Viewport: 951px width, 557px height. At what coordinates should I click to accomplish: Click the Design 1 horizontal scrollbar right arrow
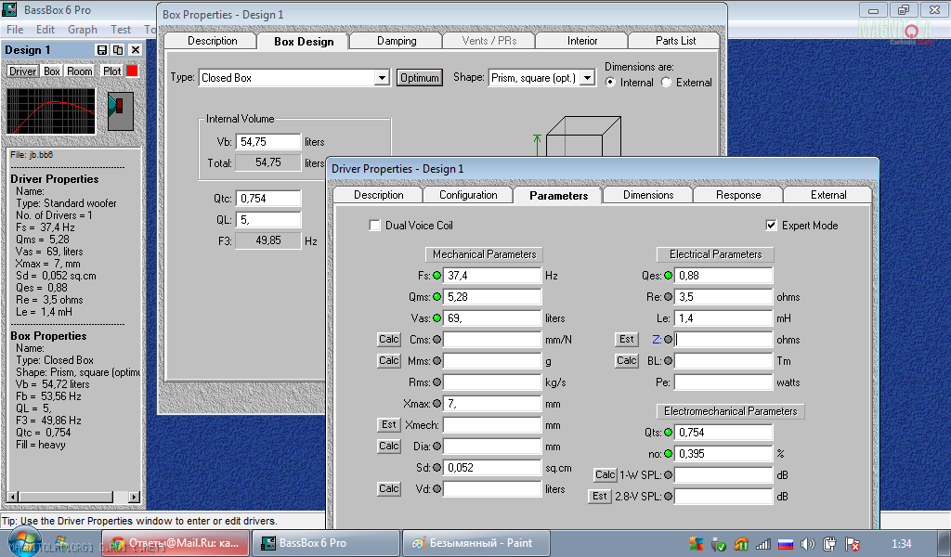coord(135,497)
